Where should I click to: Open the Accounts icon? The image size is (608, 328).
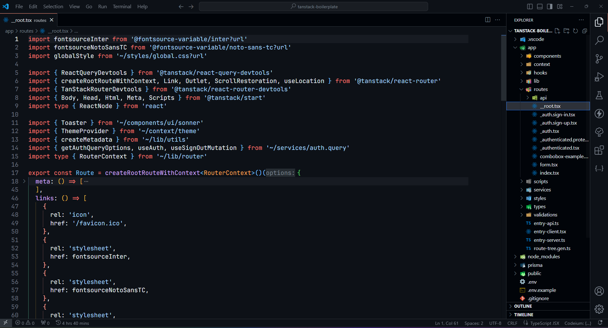pos(599,291)
